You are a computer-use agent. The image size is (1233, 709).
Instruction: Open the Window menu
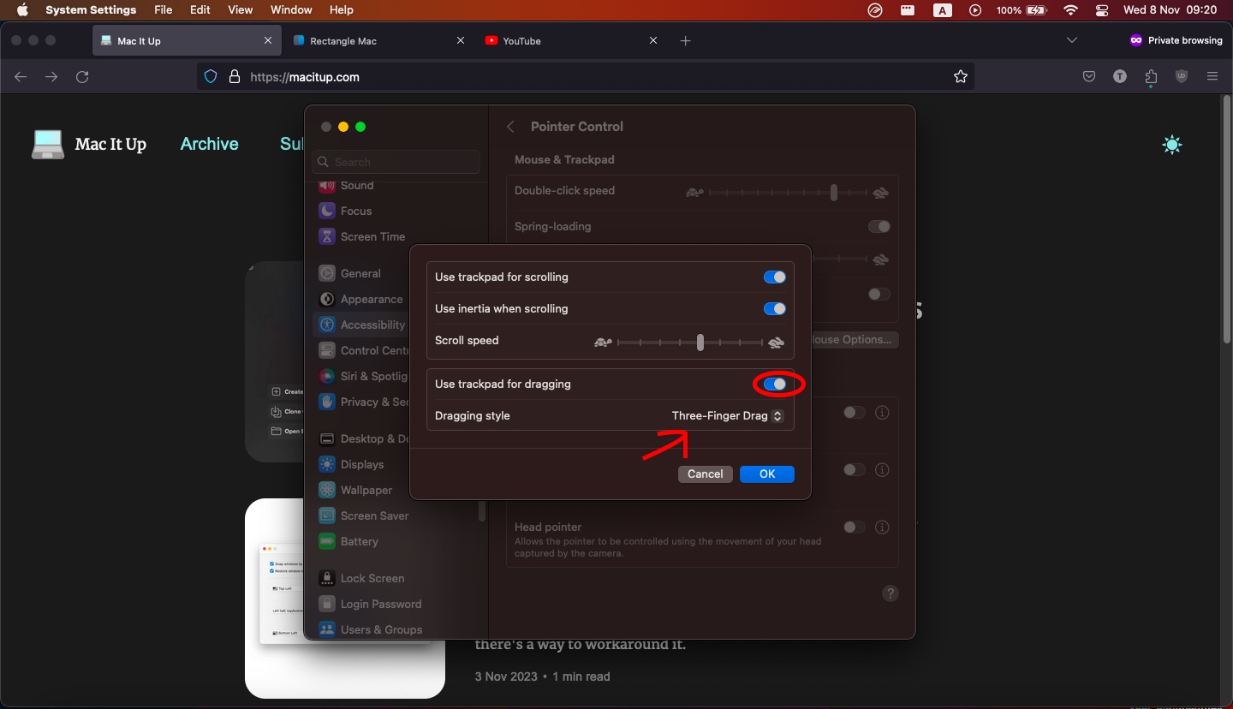click(x=291, y=9)
